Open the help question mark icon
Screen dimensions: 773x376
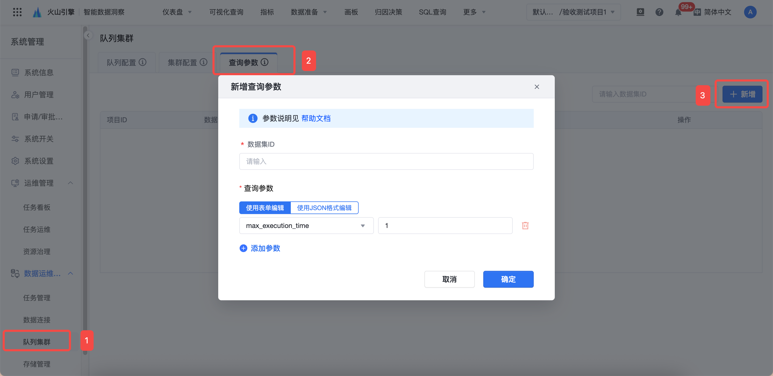[659, 12]
